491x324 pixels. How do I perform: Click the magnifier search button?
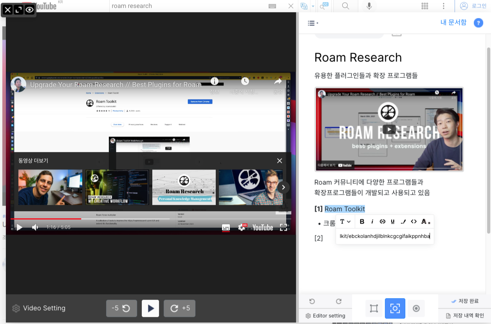(345, 6)
